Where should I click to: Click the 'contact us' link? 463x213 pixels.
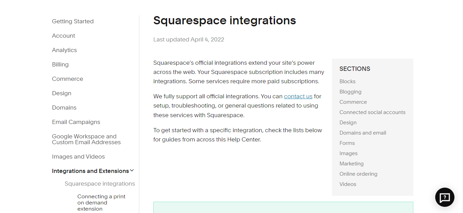tap(298, 96)
